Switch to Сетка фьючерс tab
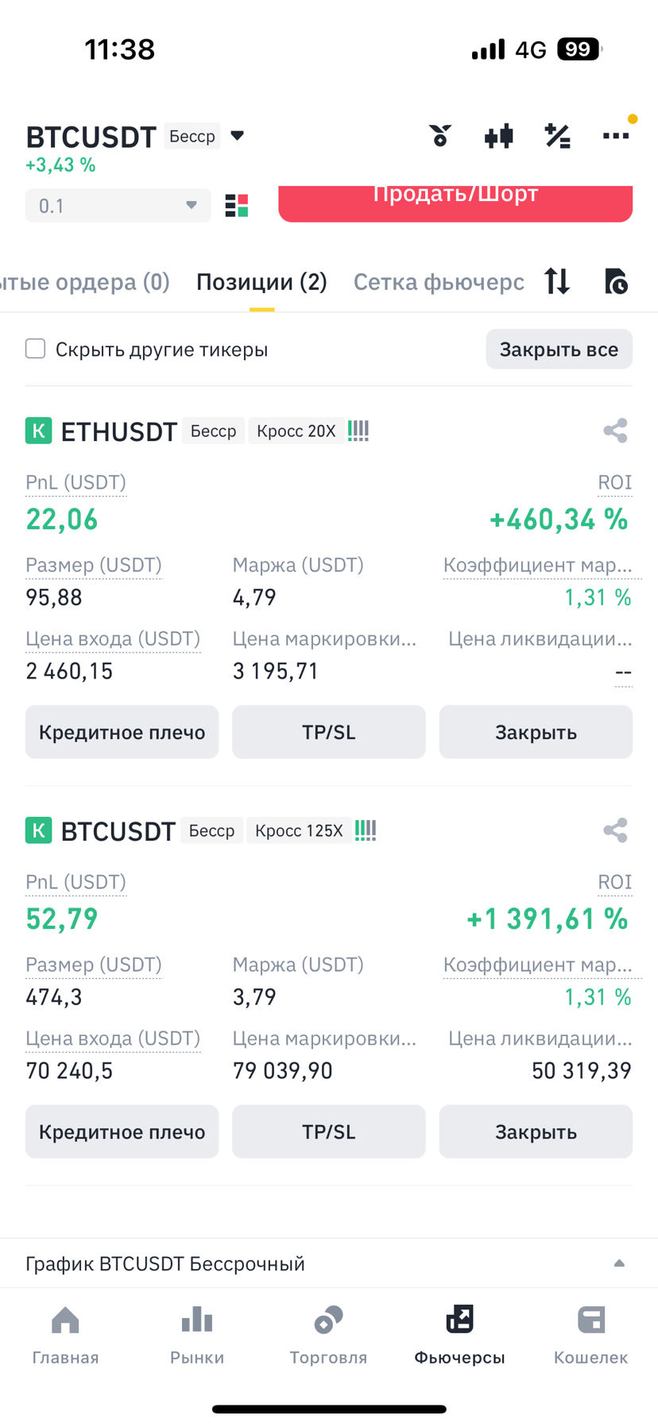The height and width of the screenshot is (1427, 658). (439, 282)
